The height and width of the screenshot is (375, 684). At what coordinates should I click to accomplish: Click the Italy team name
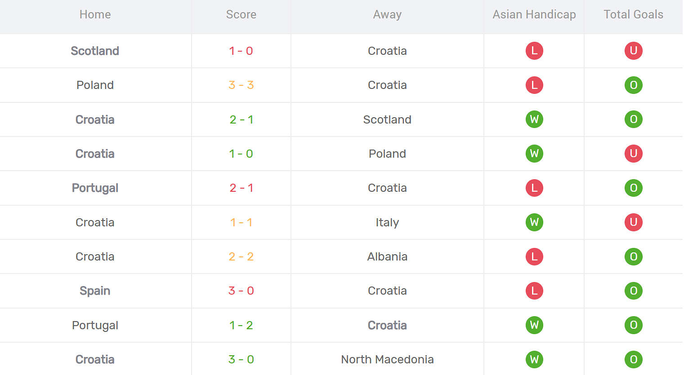pyautogui.click(x=387, y=222)
